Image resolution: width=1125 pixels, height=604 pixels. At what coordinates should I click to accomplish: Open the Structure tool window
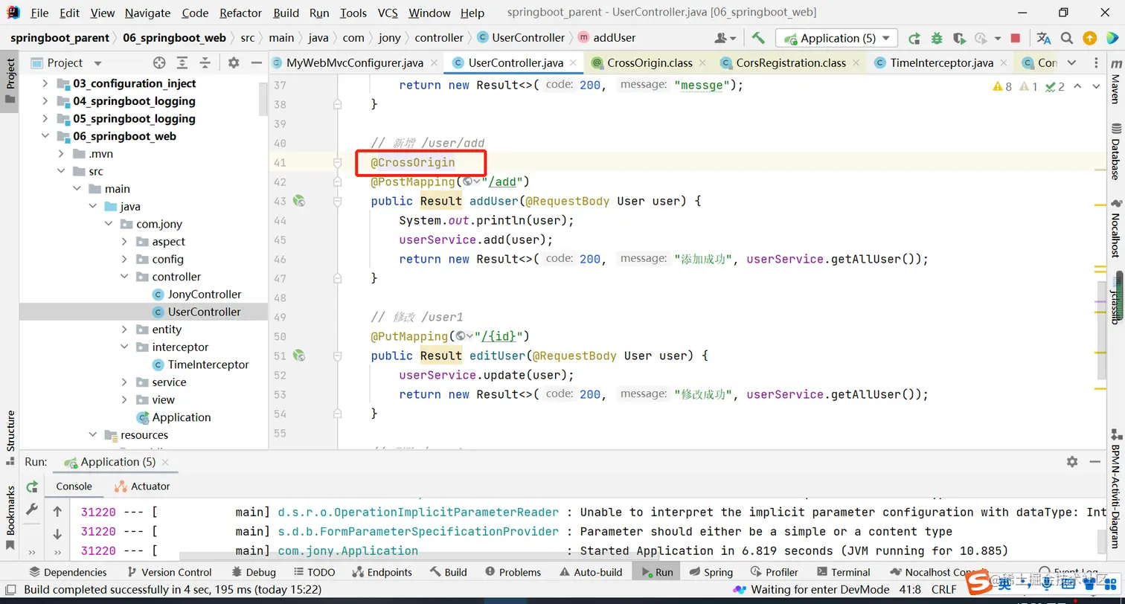(10, 437)
